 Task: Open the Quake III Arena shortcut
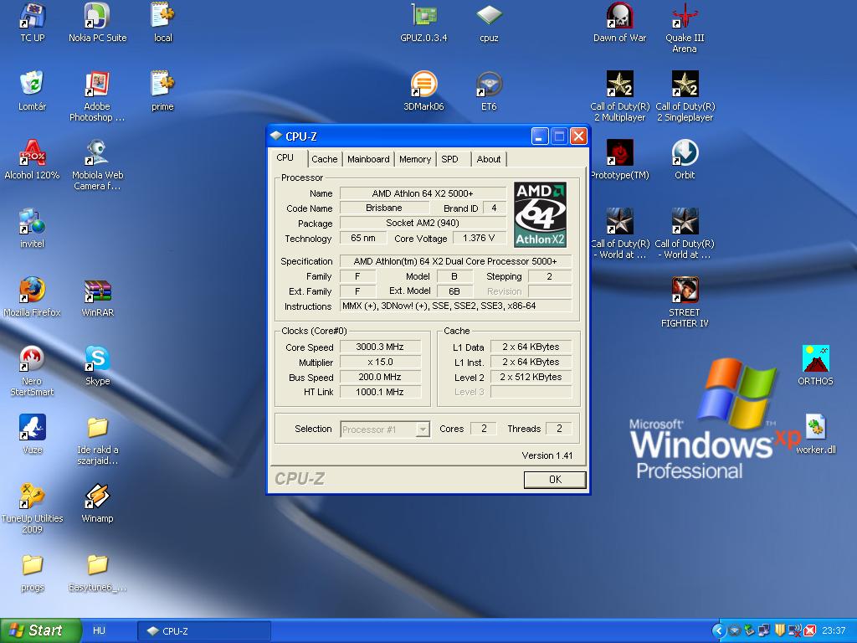click(685, 28)
